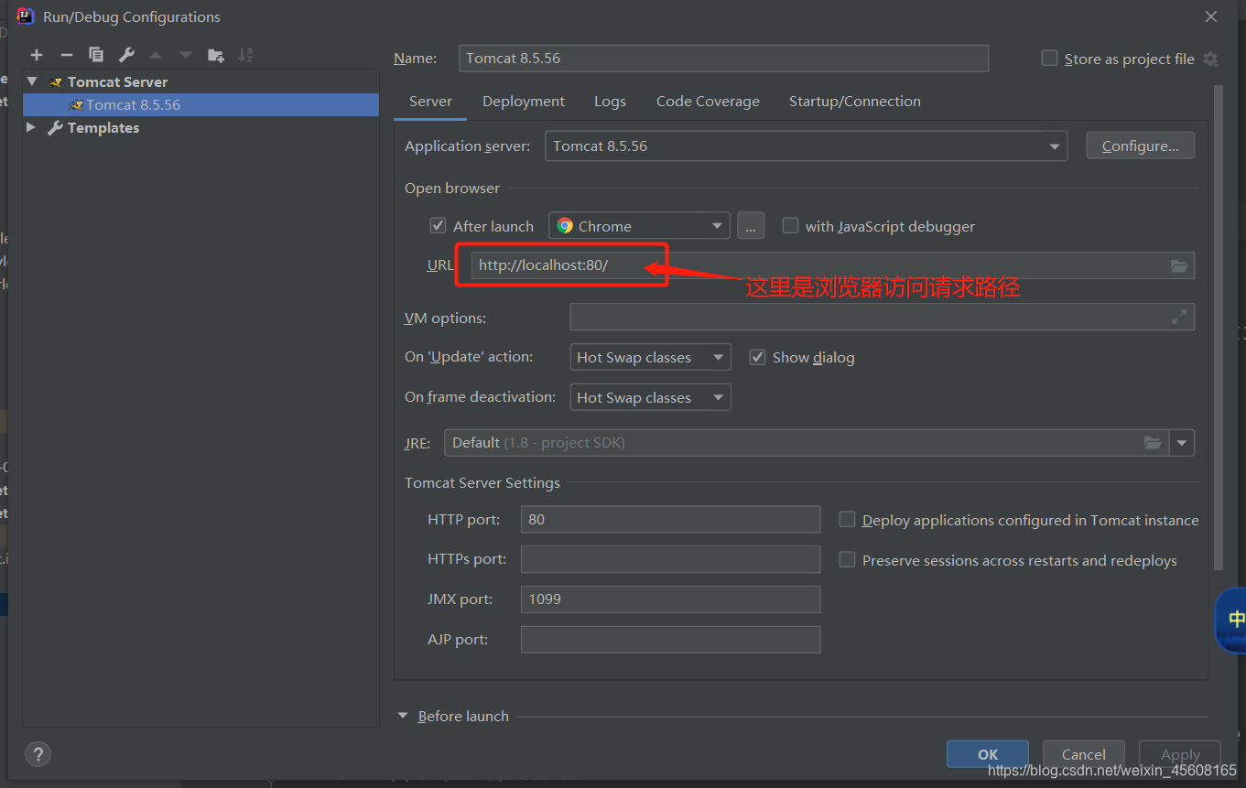Switch to the Code Coverage tab
Viewport: 1246px width, 788px height.
708,102
